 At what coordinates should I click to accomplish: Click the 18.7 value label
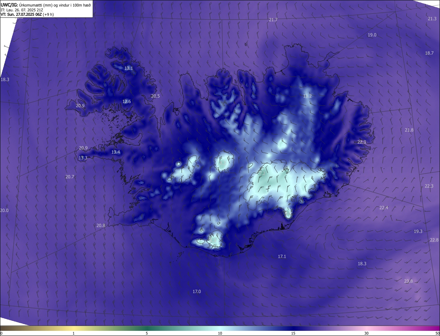coord(429,53)
